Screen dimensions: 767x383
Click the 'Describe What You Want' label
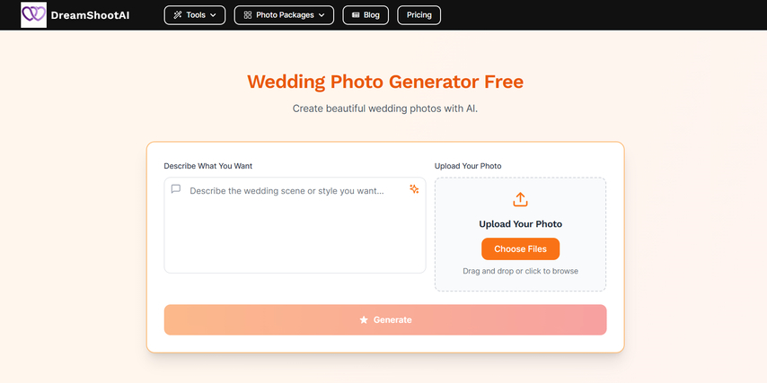[208, 166]
